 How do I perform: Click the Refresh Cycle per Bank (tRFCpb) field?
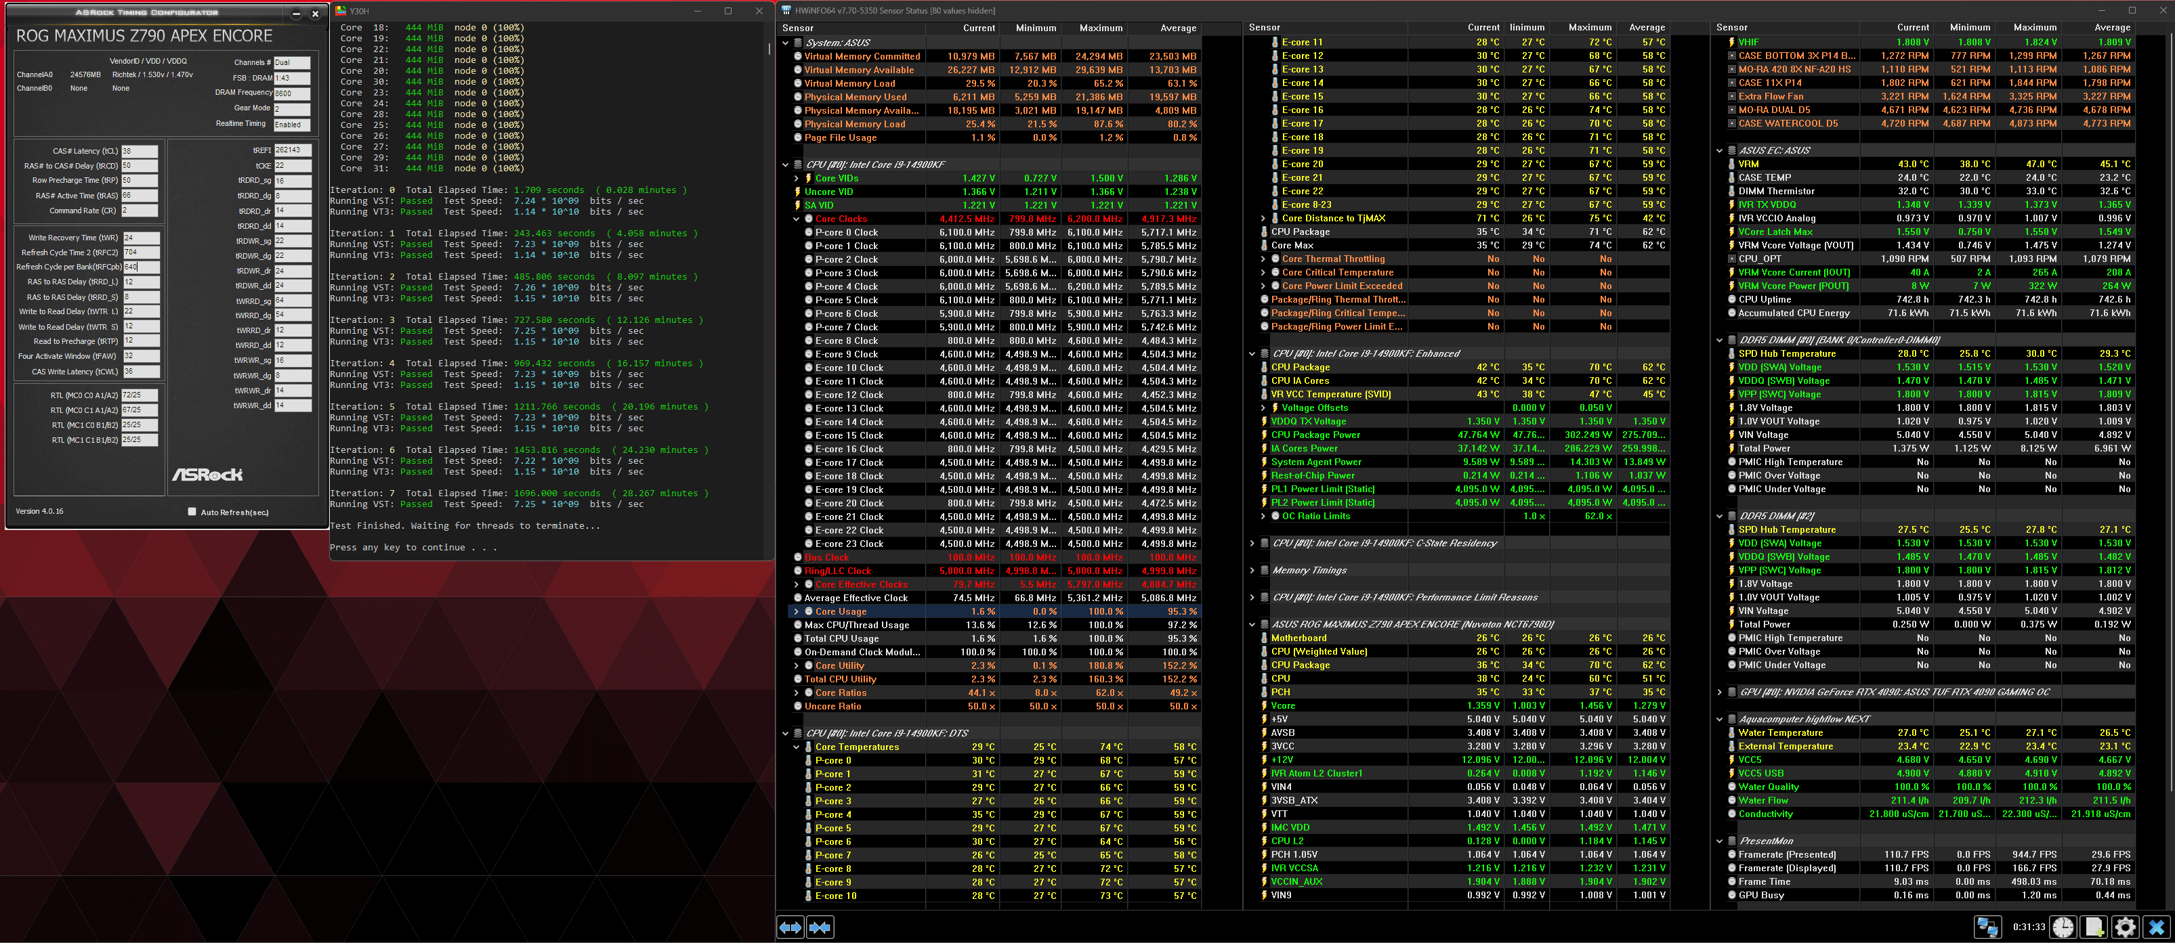pos(141,267)
